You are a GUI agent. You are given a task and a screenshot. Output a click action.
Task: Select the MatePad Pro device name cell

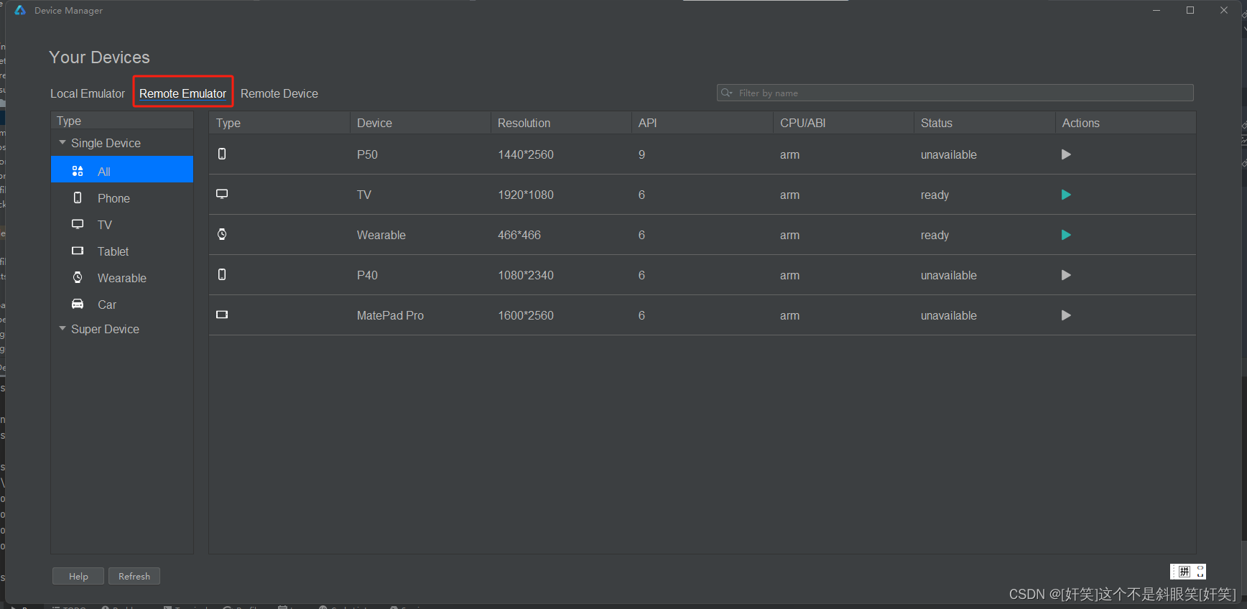[x=390, y=315]
